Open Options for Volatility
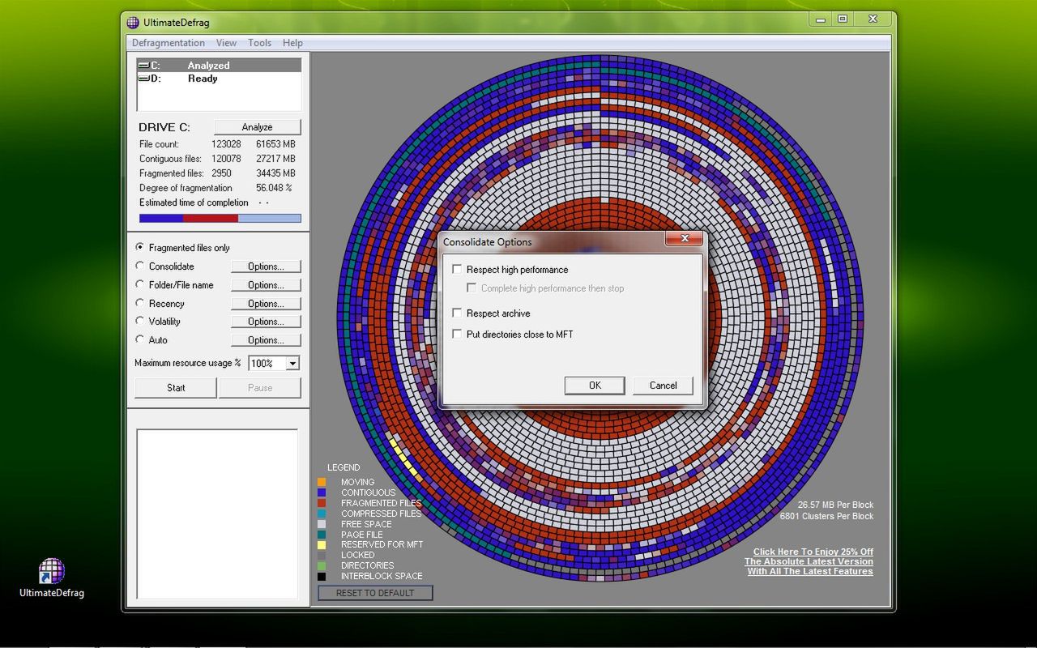This screenshot has height=648, width=1037. pyautogui.click(x=266, y=322)
